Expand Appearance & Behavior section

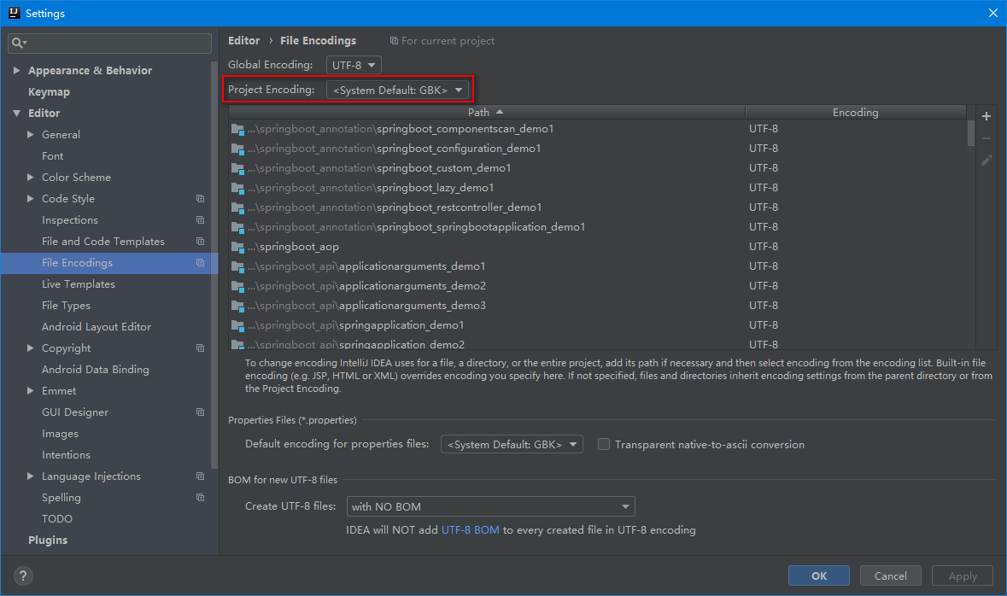(17, 71)
